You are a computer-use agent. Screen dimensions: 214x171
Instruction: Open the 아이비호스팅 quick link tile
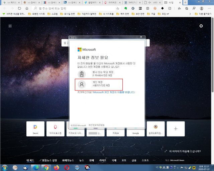pos(56,129)
